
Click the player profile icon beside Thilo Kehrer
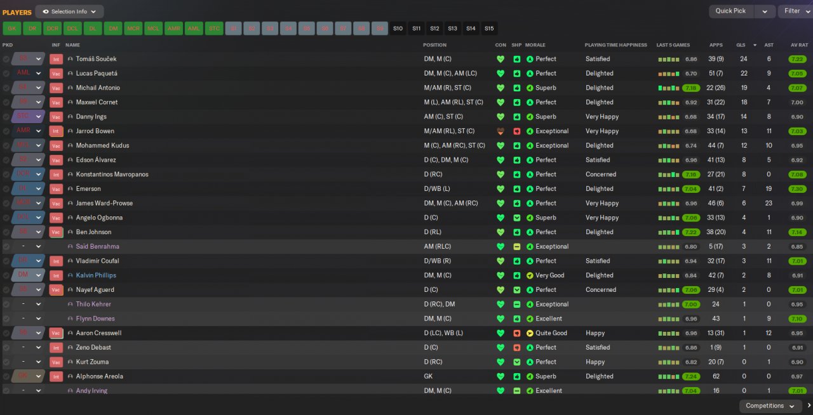(x=71, y=305)
